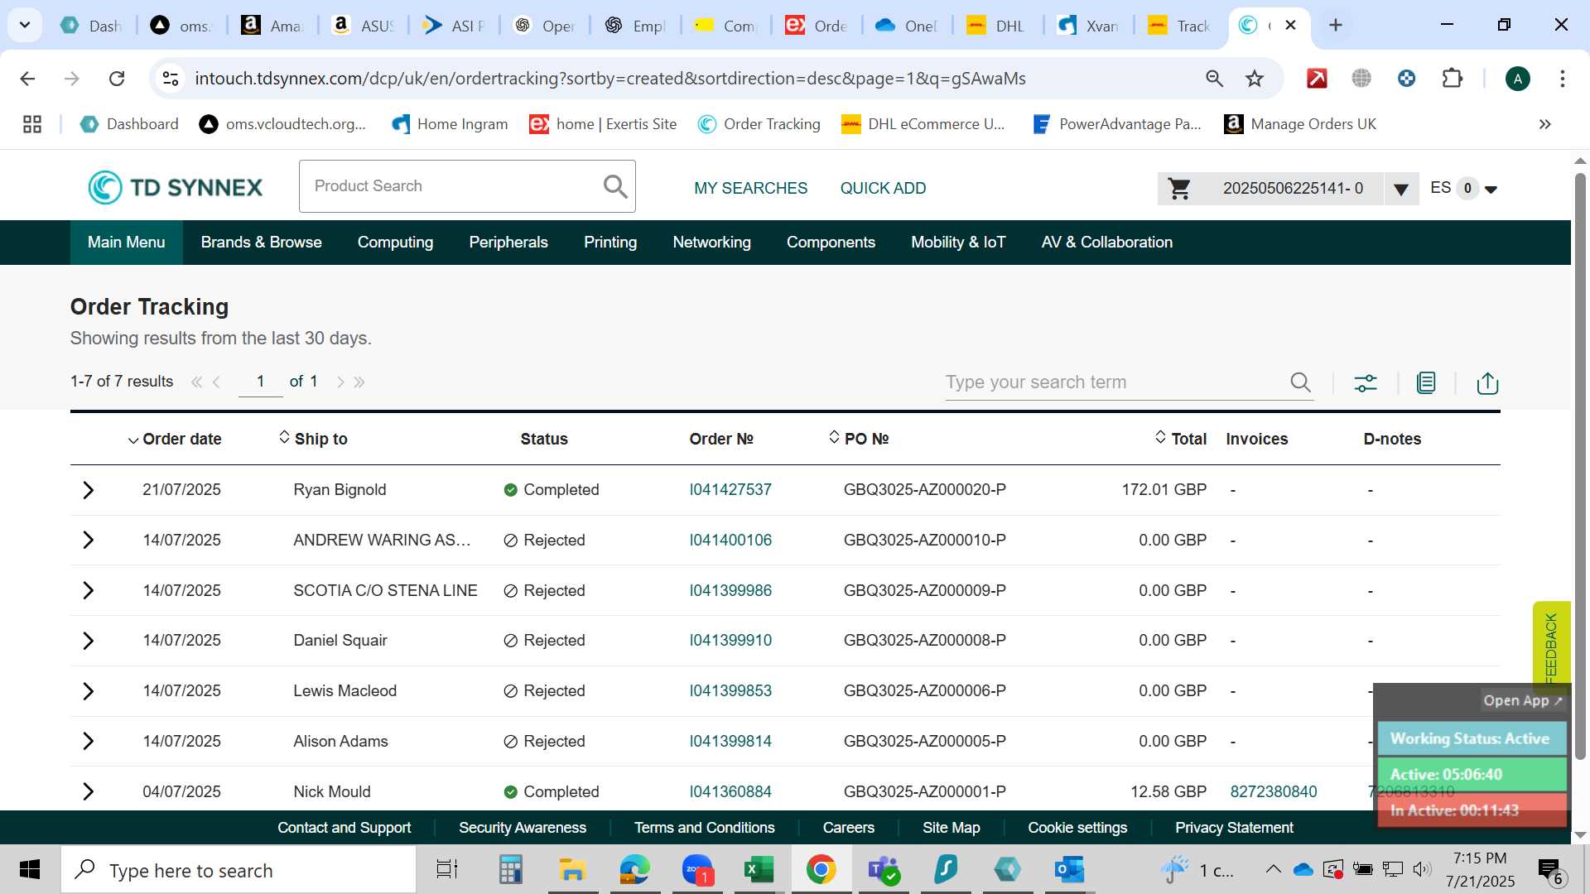The height and width of the screenshot is (894, 1590).
Task: Open the Peripherals menu
Action: (508, 243)
